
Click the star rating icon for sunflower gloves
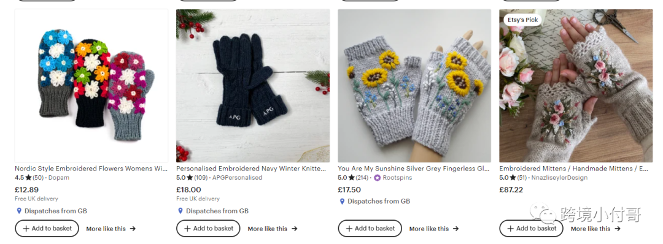pos(351,178)
